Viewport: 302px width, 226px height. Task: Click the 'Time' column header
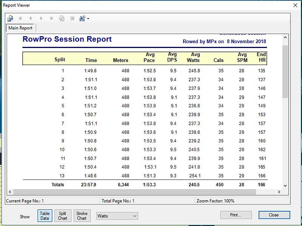click(x=91, y=60)
